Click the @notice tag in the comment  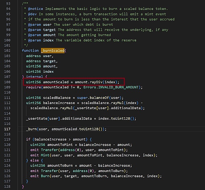35,9
